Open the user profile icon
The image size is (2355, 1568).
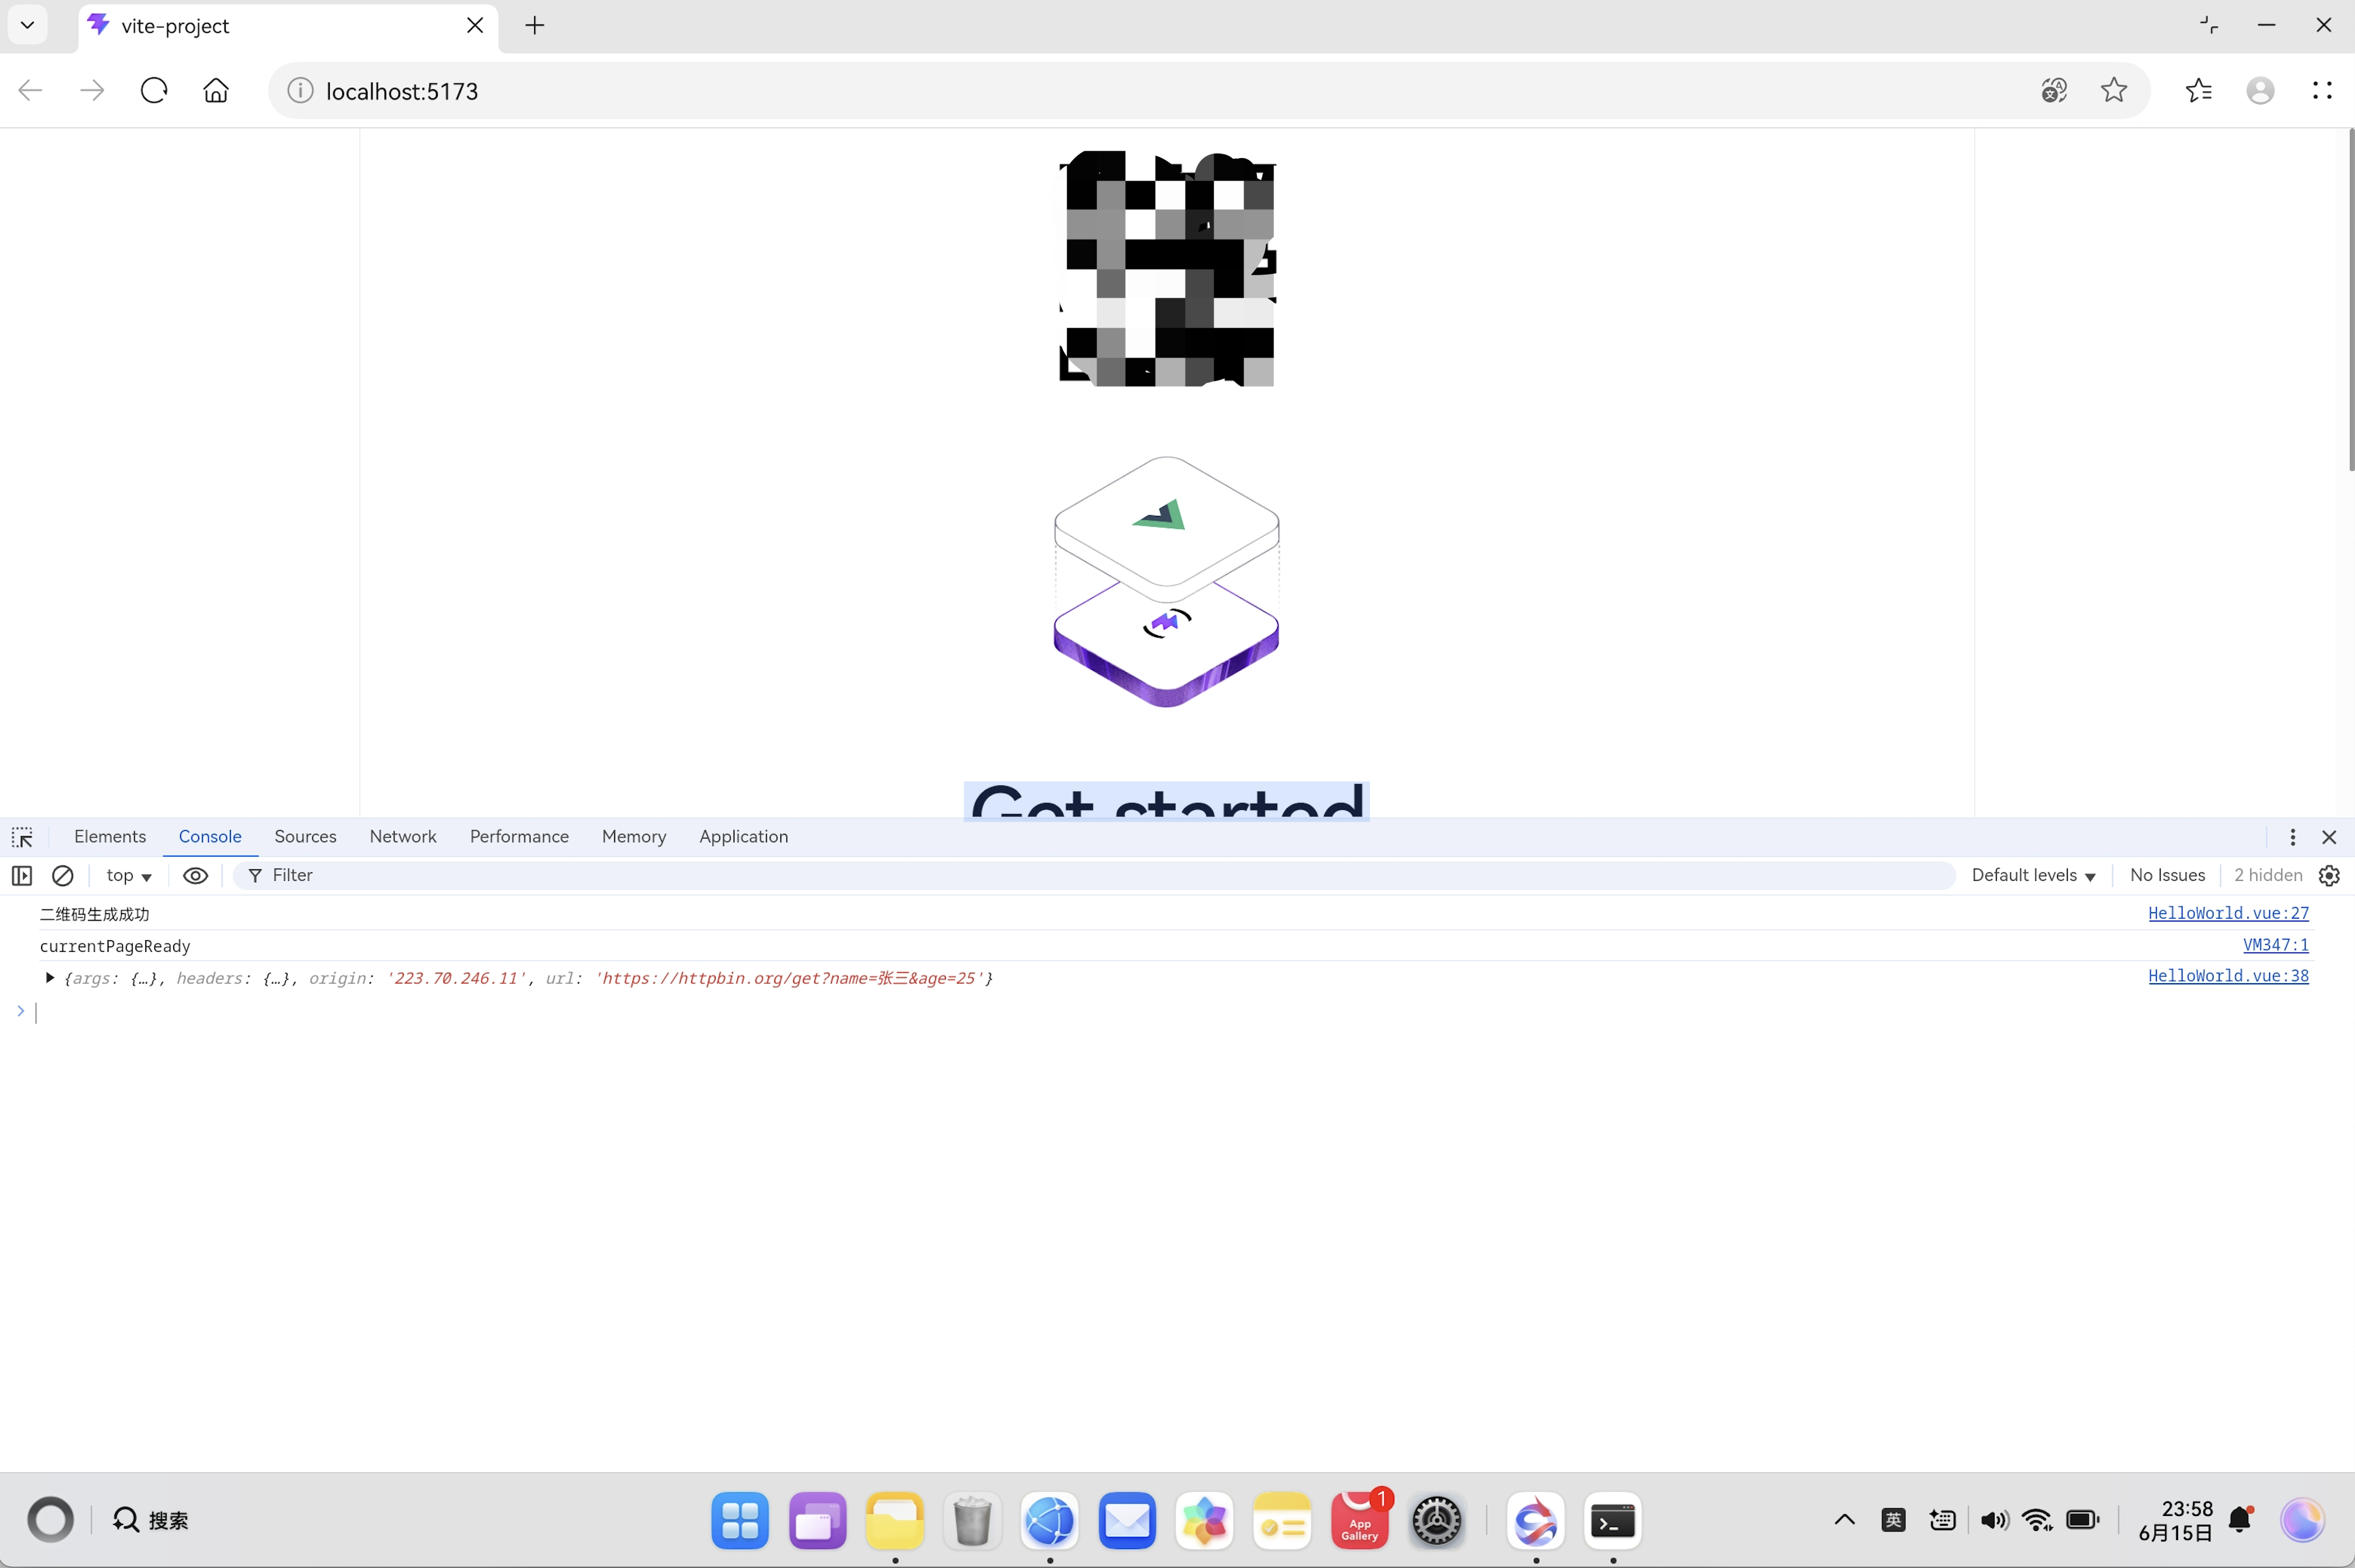click(2261, 91)
